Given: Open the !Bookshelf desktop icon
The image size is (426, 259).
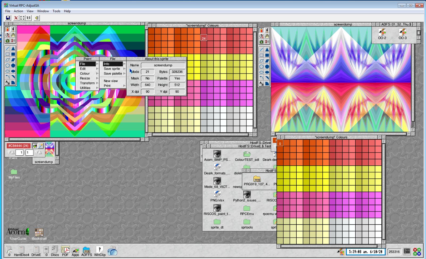Looking at the screenshot, I should (x=39, y=234).
